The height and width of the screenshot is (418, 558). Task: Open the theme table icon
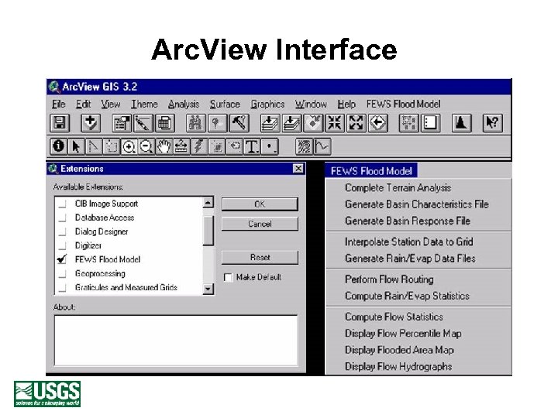coord(164,123)
